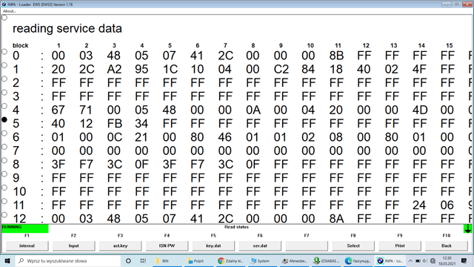Click the F9 'Print' button

tap(400, 245)
